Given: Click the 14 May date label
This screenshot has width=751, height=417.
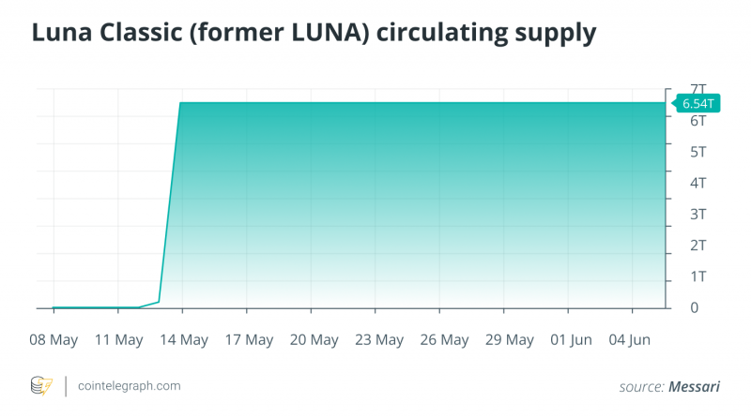Looking at the screenshot, I should (182, 339).
